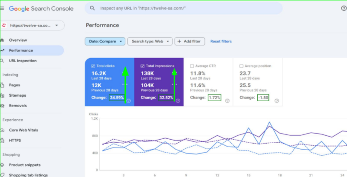
Task: Click the 138K impressions value
Action: click(147, 73)
